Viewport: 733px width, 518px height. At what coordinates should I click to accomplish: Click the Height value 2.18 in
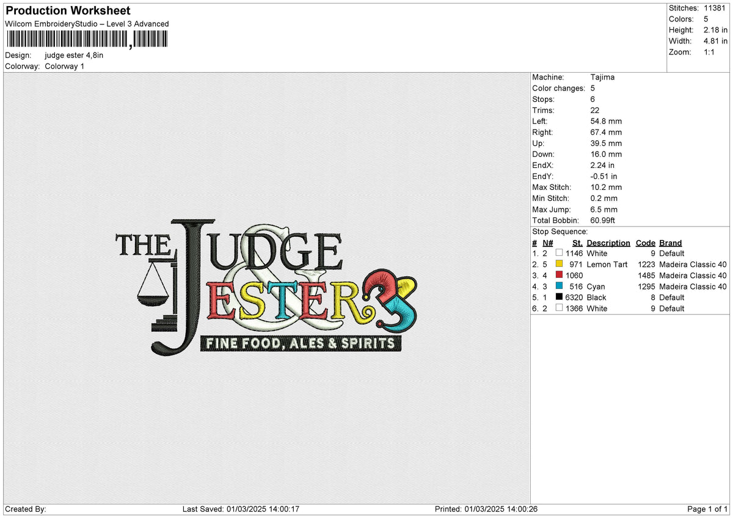(x=716, y=30)
